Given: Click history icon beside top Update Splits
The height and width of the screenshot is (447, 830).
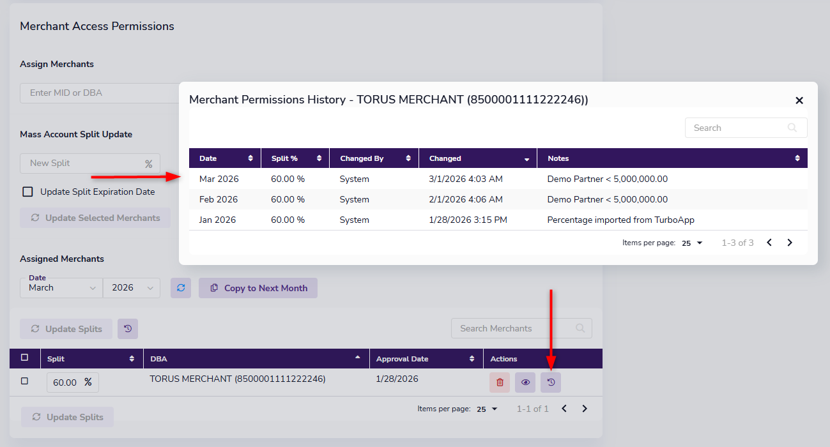Looking at the screenshot, I should [128, 329].
